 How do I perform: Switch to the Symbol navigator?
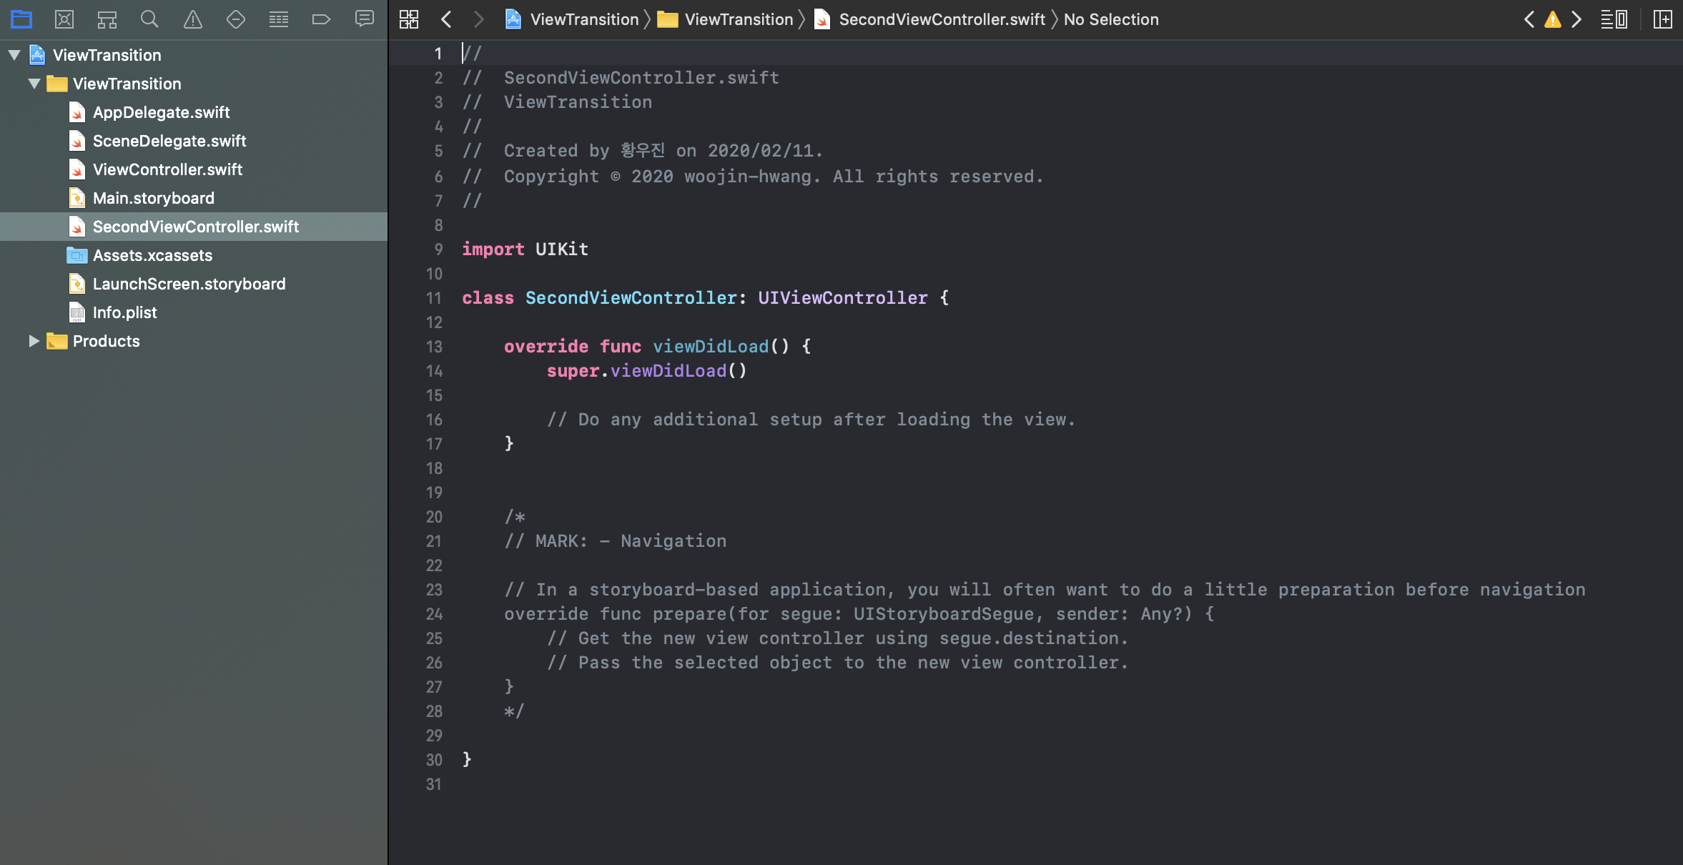(x=107, y=19)
